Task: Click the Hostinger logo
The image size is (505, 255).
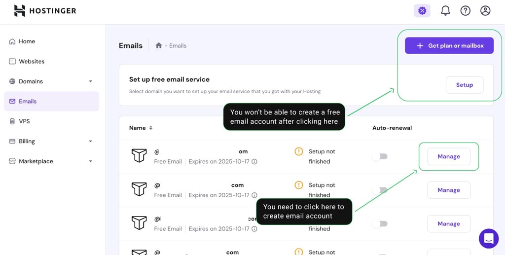Action: coord(45,11)
